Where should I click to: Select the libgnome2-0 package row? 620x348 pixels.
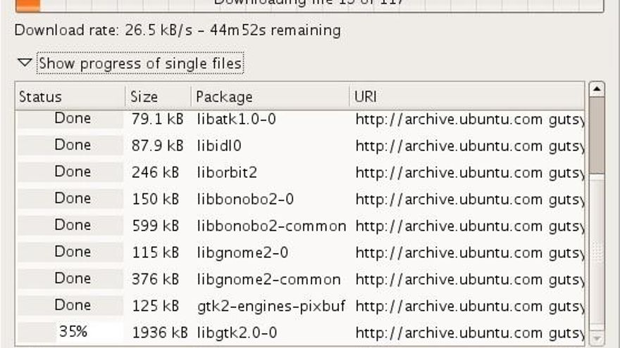[242, 252]
